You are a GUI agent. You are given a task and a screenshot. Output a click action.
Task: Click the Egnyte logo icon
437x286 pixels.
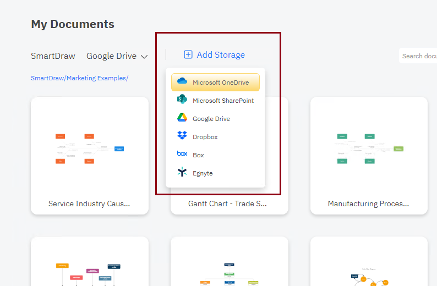182,173
